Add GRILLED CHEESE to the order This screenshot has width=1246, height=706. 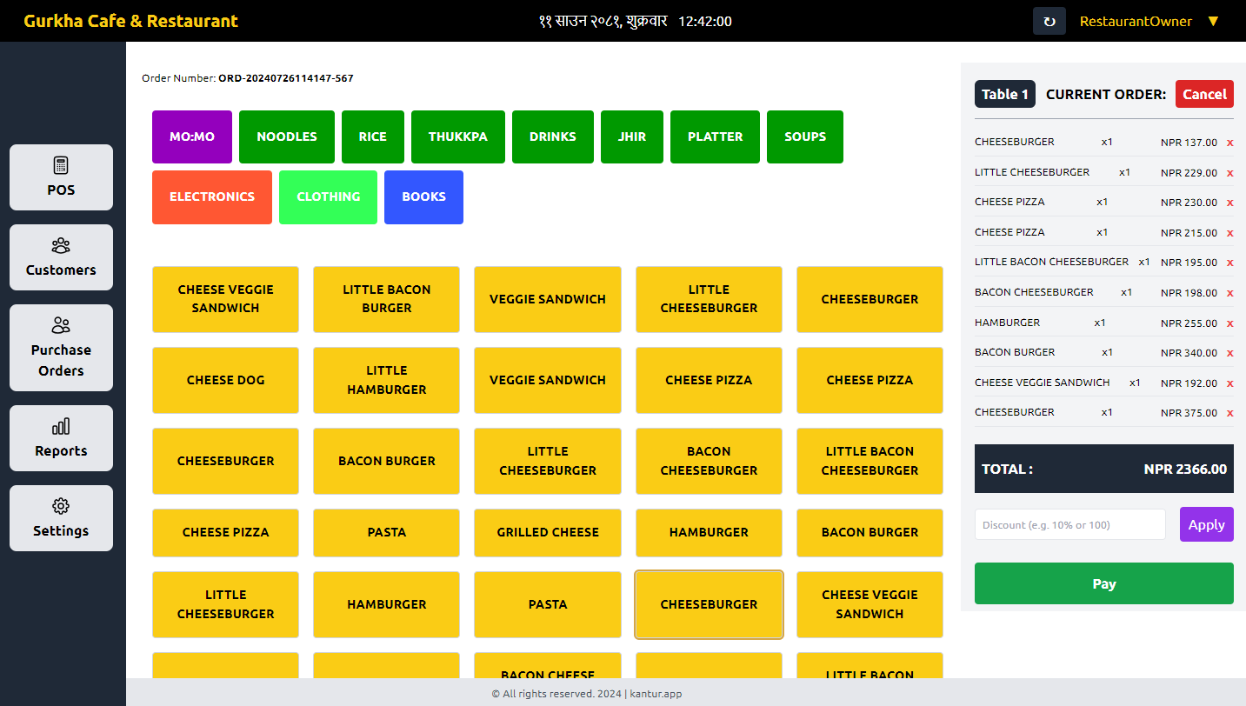548,532
